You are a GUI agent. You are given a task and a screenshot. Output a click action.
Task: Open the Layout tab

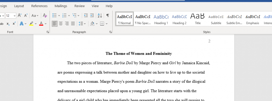[19, 6]
